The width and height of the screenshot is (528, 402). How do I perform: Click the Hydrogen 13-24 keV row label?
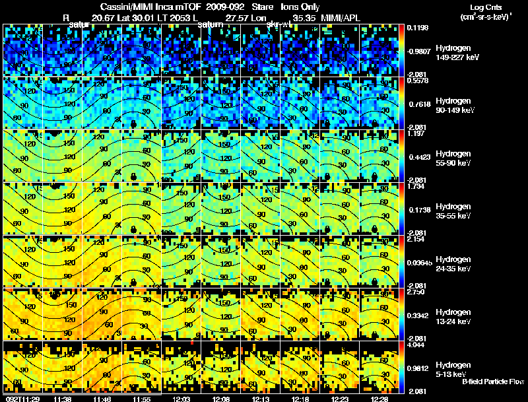coord(453,317)
